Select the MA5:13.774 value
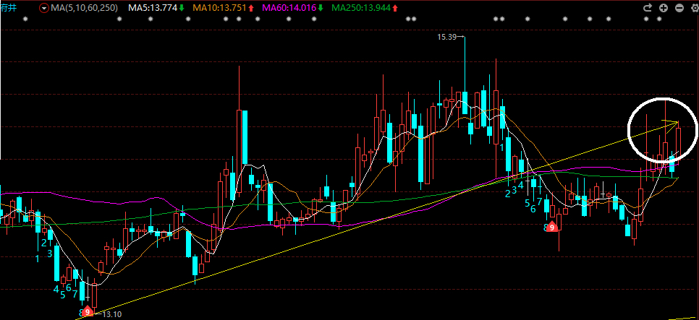 coord(153,7)
